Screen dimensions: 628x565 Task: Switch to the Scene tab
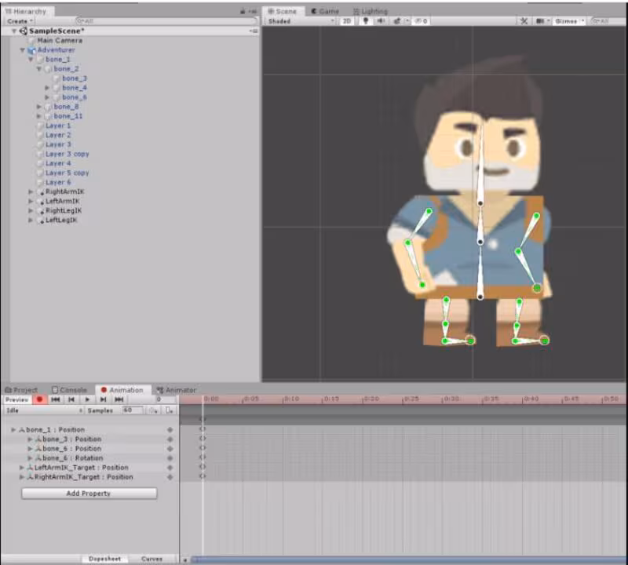(x=283, y=11)
